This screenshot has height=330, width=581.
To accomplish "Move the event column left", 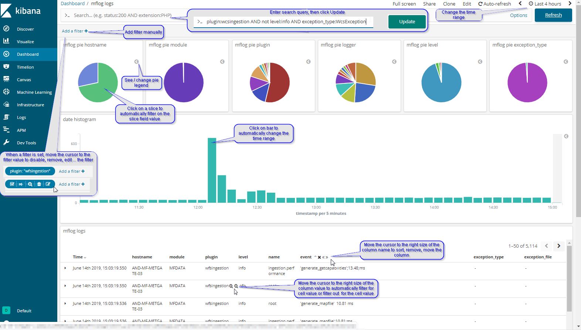I will coord(323,257).
